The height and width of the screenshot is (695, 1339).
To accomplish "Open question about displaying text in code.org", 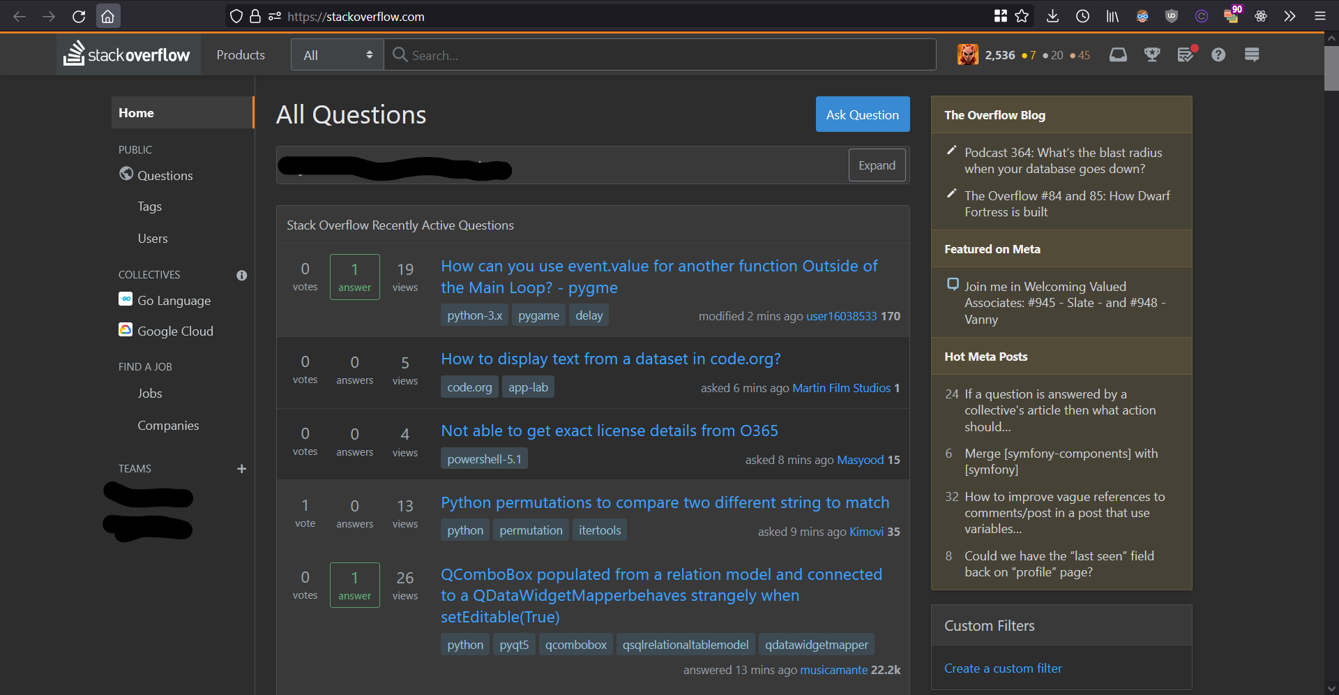I will 611,359.
